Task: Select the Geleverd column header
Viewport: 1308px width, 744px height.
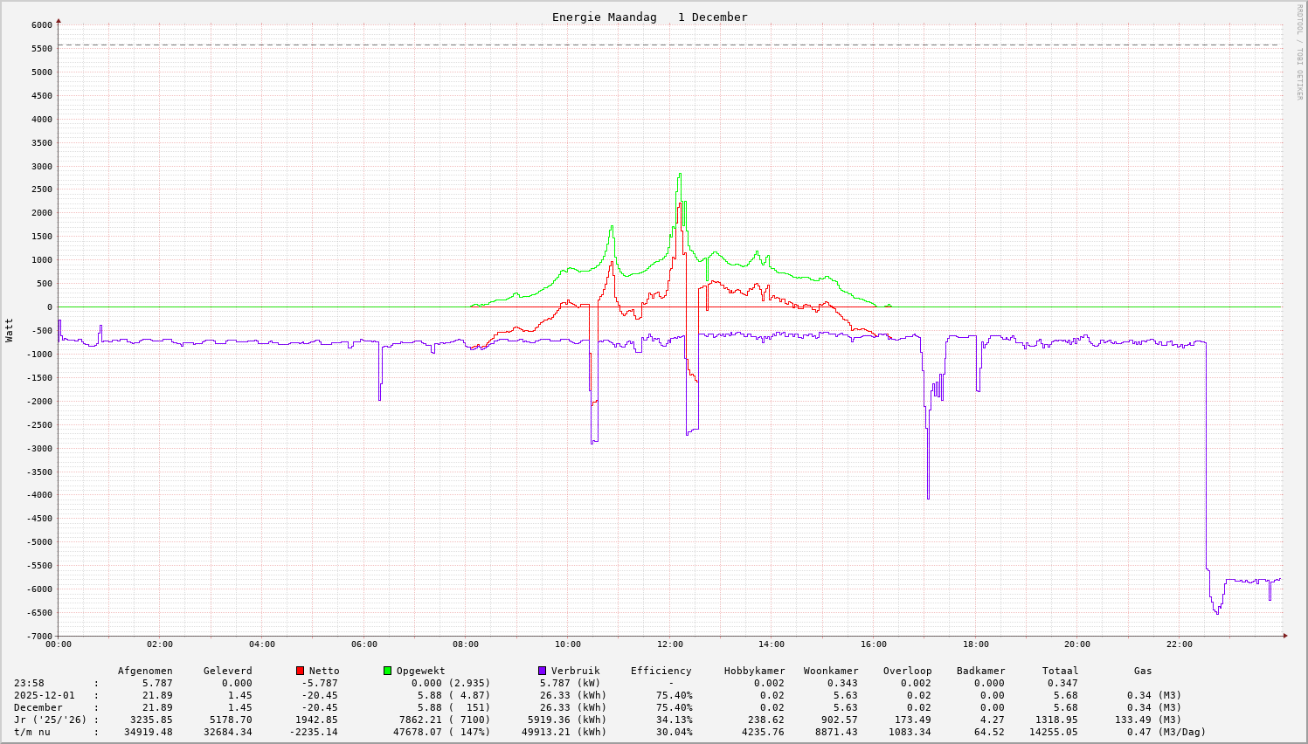Action: (227, 671)
